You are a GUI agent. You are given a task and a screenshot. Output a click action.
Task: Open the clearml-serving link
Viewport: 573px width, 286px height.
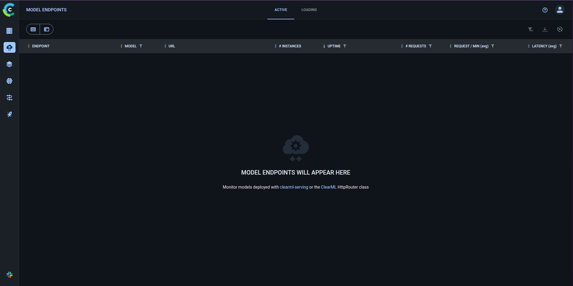coord(294,187)
